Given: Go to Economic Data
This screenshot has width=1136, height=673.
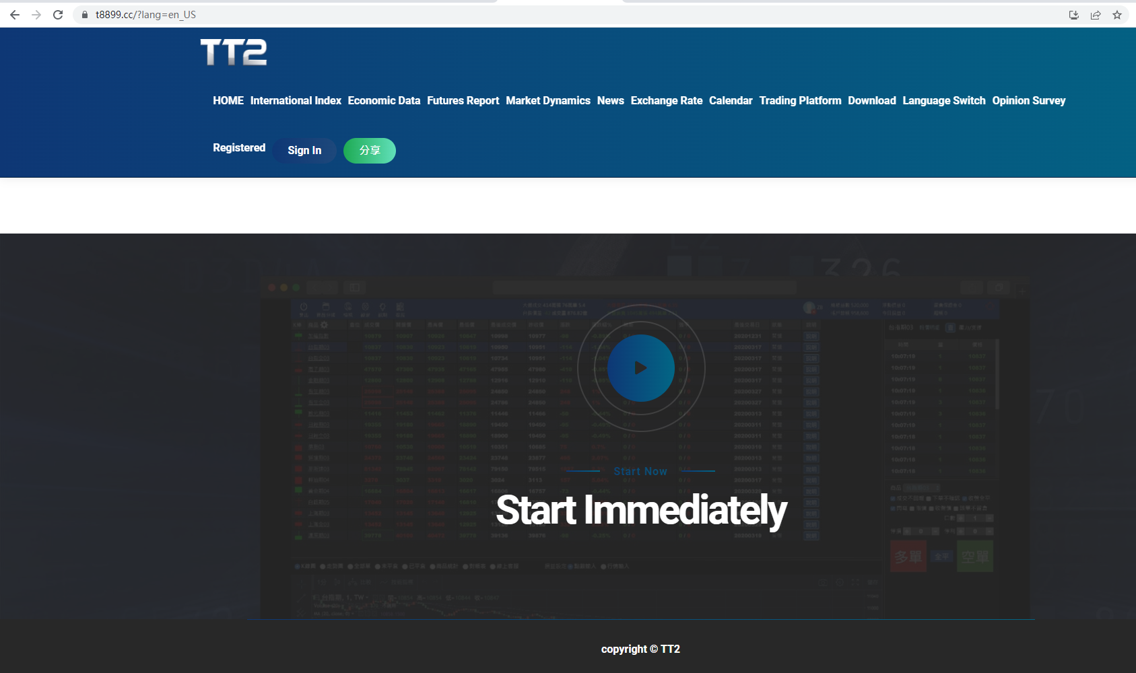Looking at the screenshot, I should click(384, 100).
